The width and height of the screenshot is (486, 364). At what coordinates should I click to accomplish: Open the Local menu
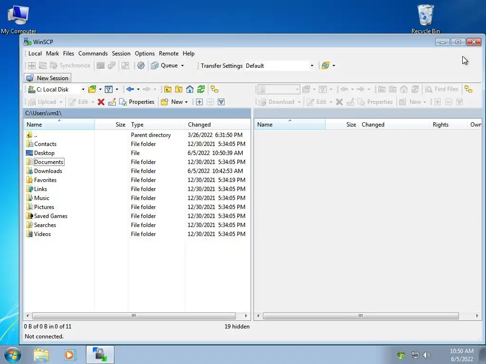pyautogui.click(x=35, y=54)
